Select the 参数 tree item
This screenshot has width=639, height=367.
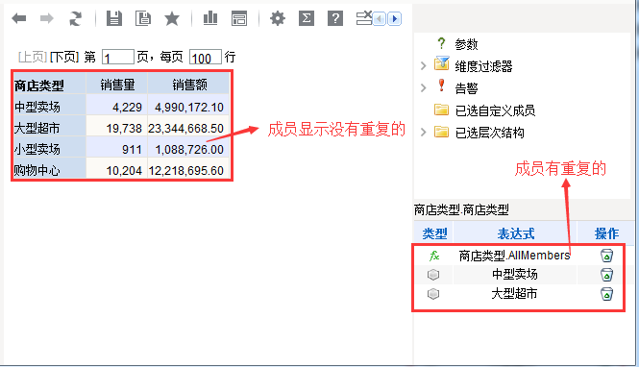coord(466,44)
